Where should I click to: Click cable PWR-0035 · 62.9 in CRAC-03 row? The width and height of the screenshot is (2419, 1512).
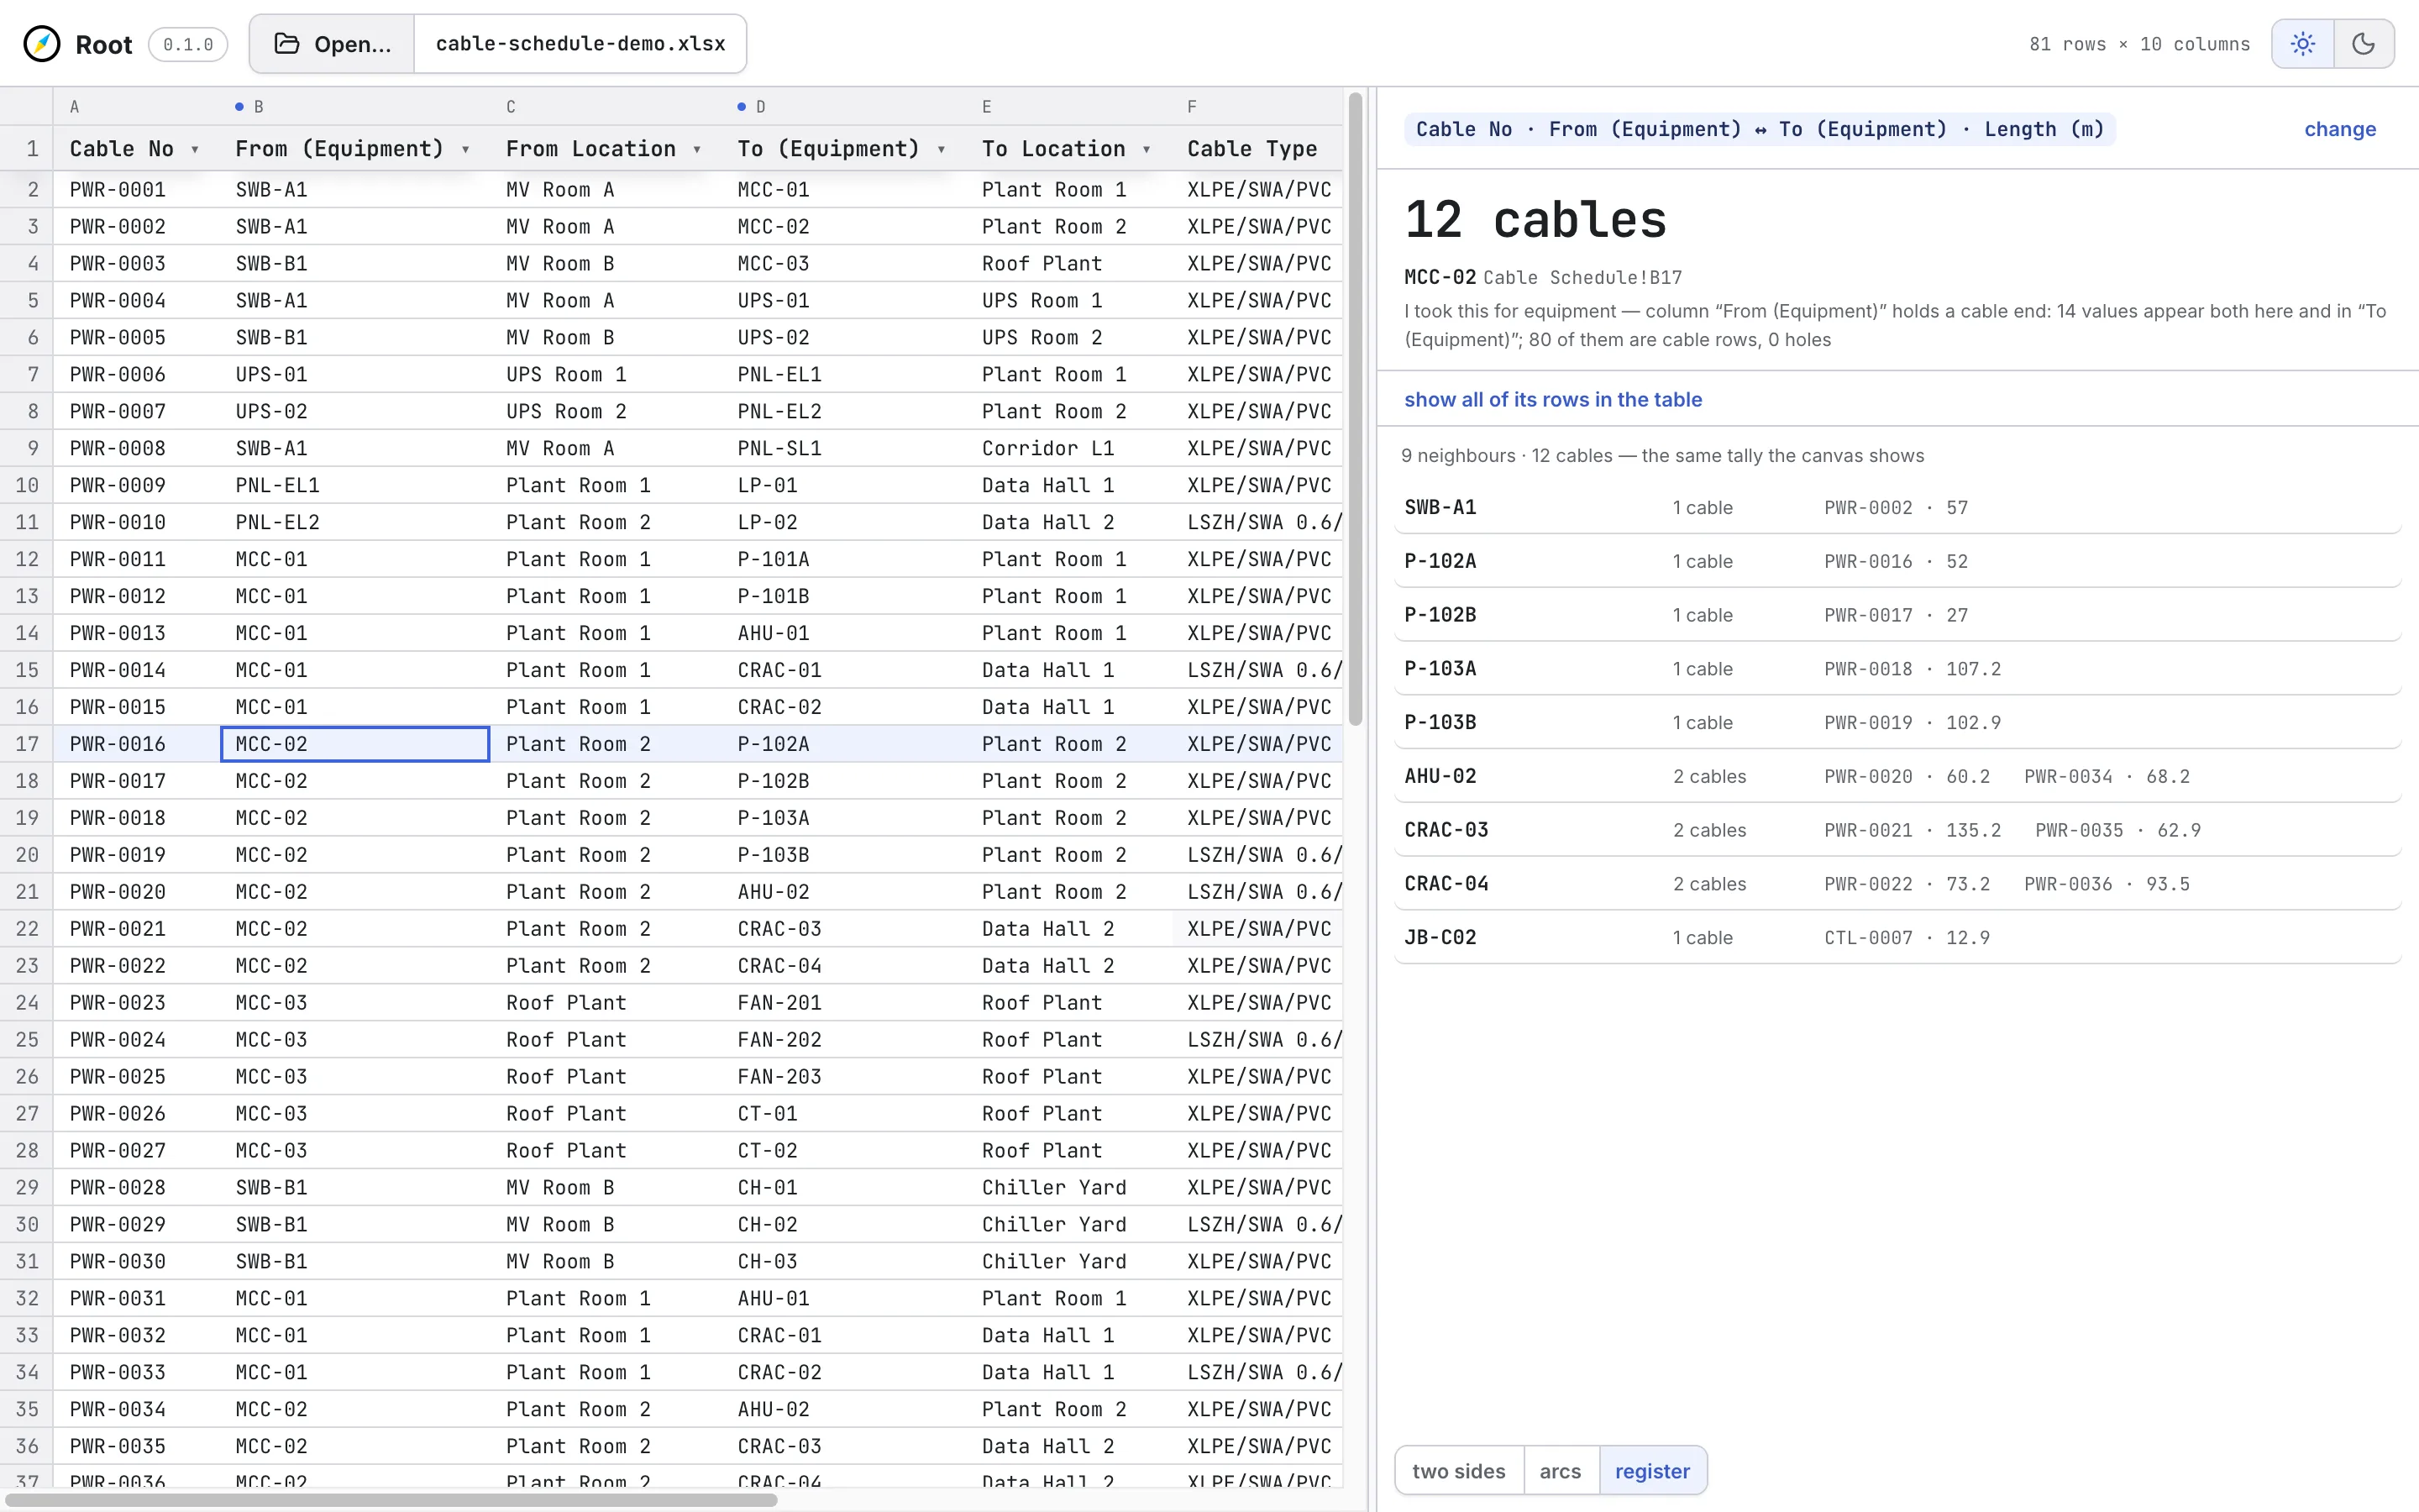coord(2117,831)
